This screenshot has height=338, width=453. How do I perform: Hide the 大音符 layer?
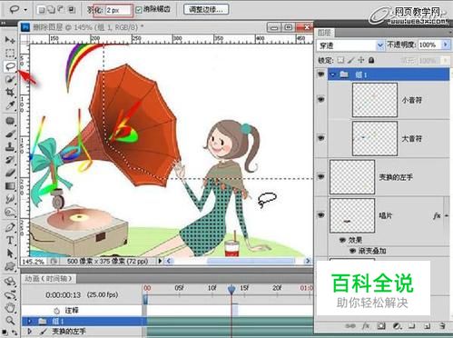tap(320, 138)
